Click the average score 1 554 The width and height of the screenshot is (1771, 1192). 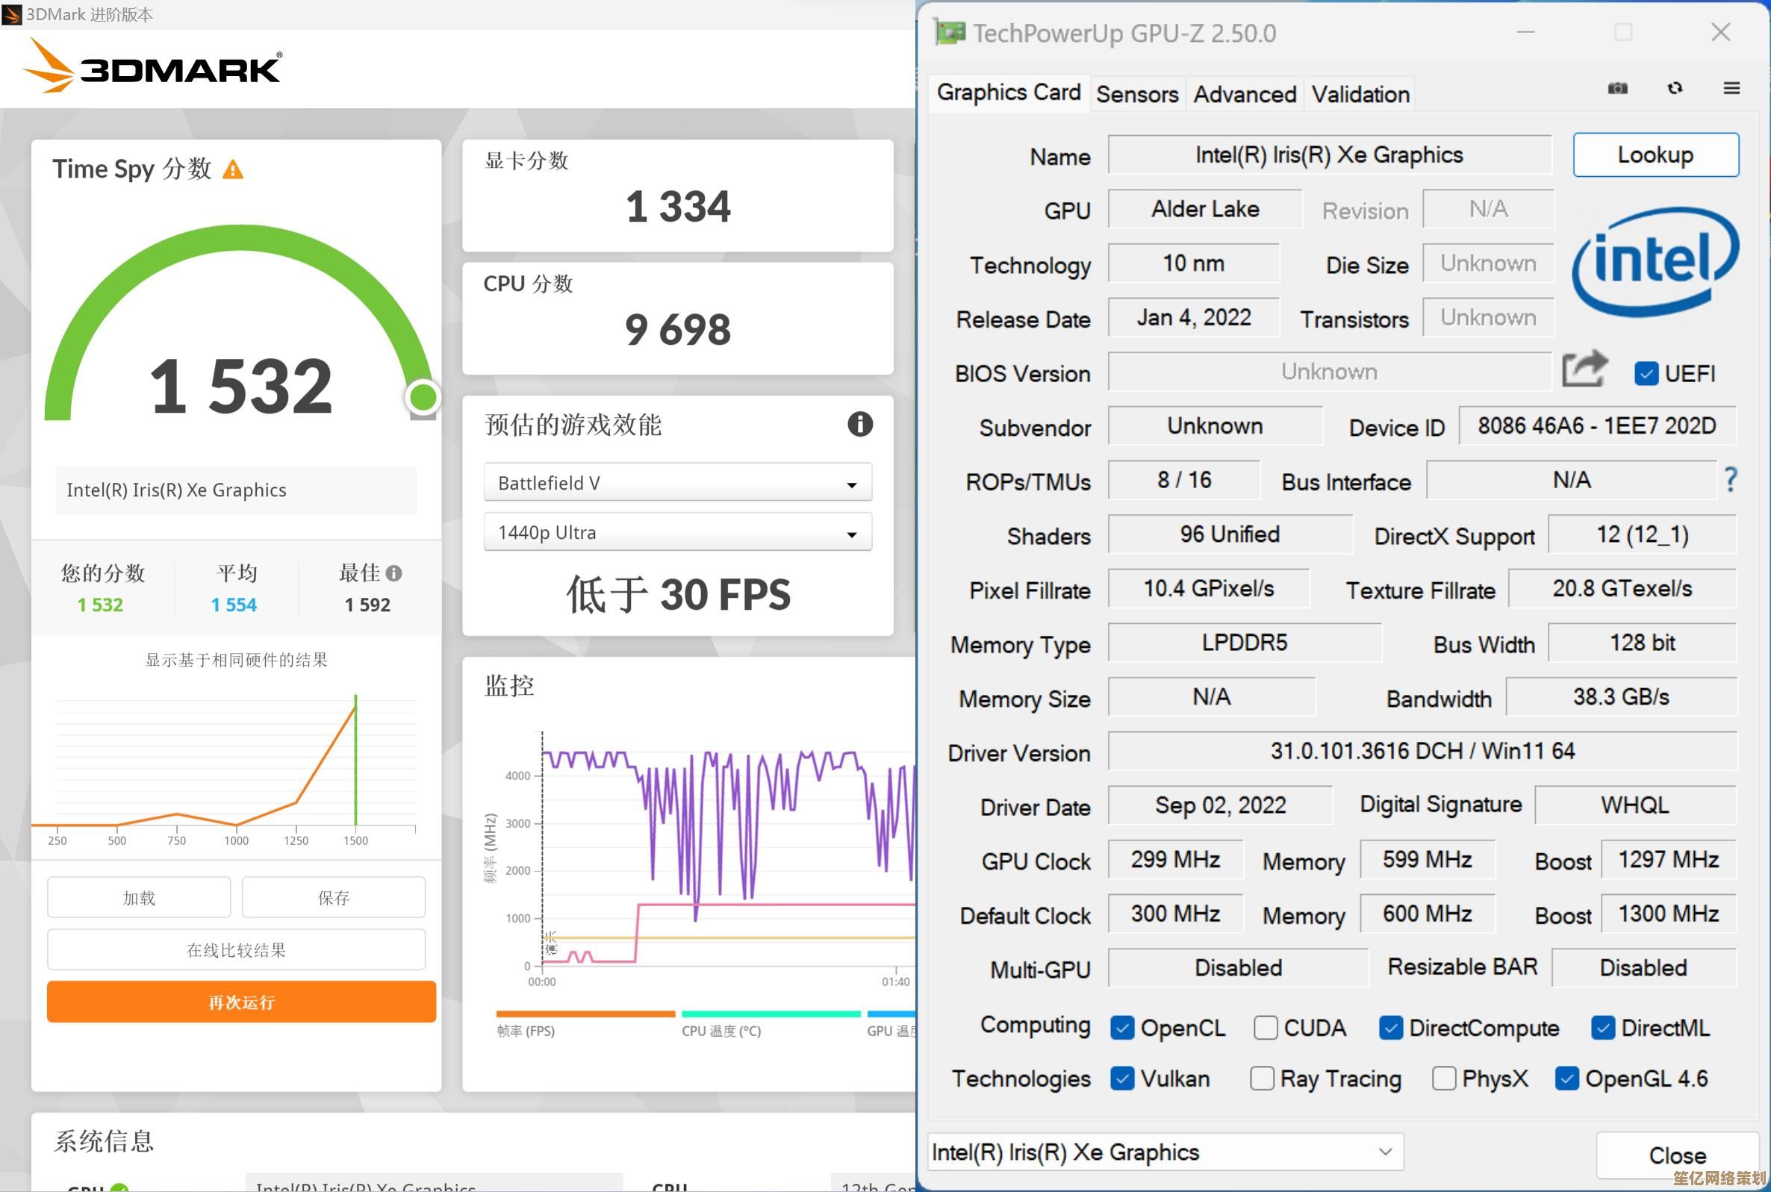click(234, 605)
